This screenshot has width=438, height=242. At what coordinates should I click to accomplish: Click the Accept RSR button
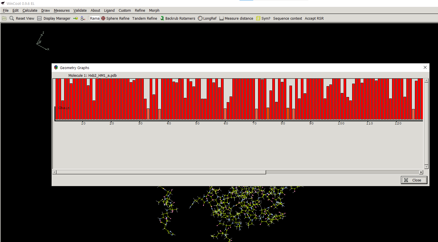(314, 18)
